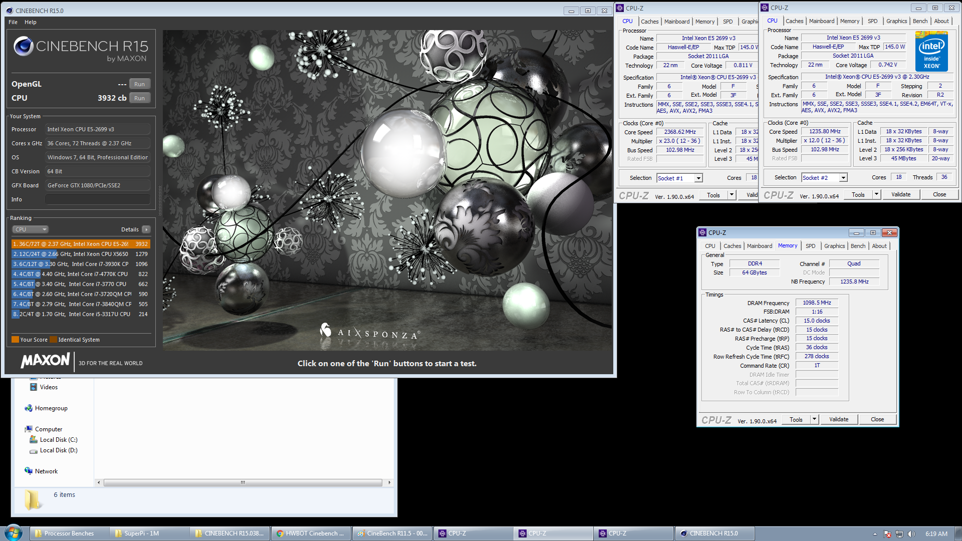Viewport: 962px width, 541px height.
Task: Open SuperPi - 1M taskbar item
Action: 150,533
